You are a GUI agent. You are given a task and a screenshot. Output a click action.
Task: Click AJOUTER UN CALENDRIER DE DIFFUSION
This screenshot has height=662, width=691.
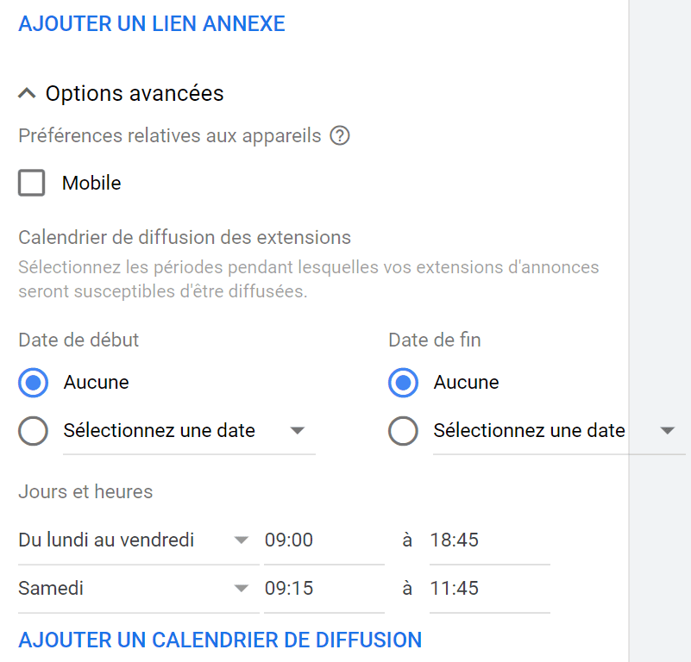[x=220, y=640]
